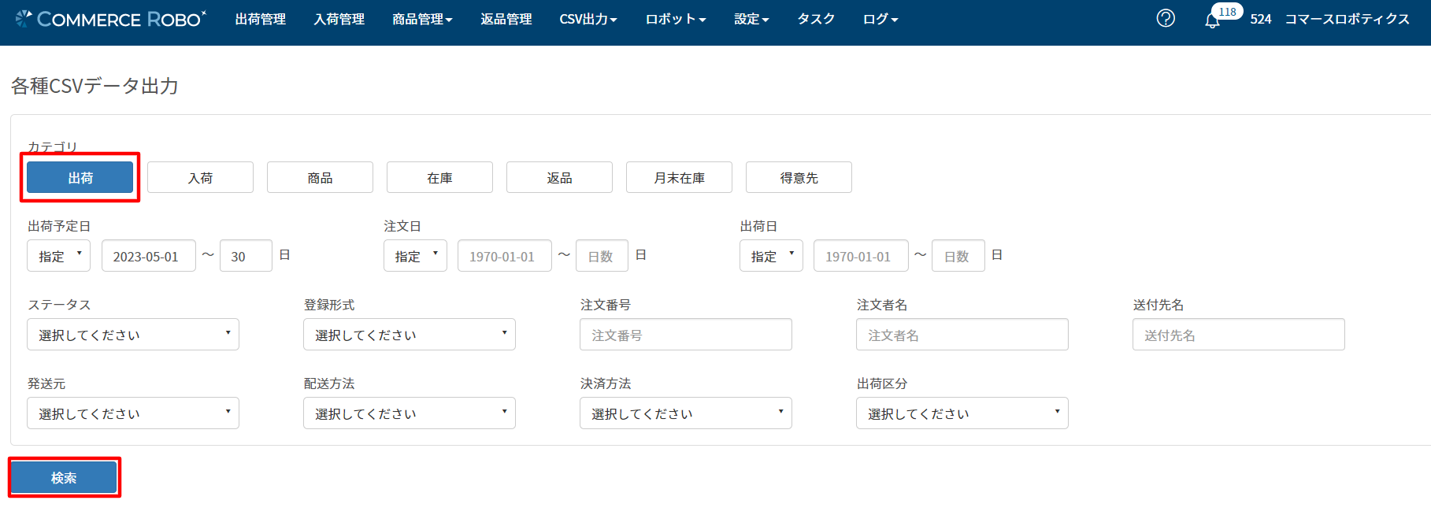1431x515 pixels.
Task: Click the Commerce Robo logo
Action: [110, 19]
